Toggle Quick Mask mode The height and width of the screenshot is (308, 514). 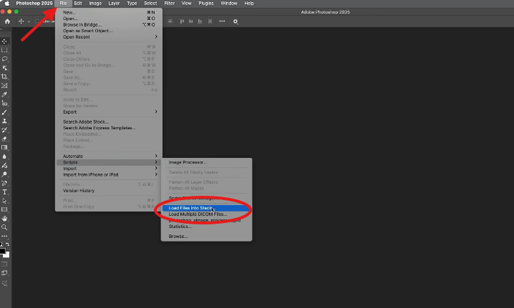(5, 264)
